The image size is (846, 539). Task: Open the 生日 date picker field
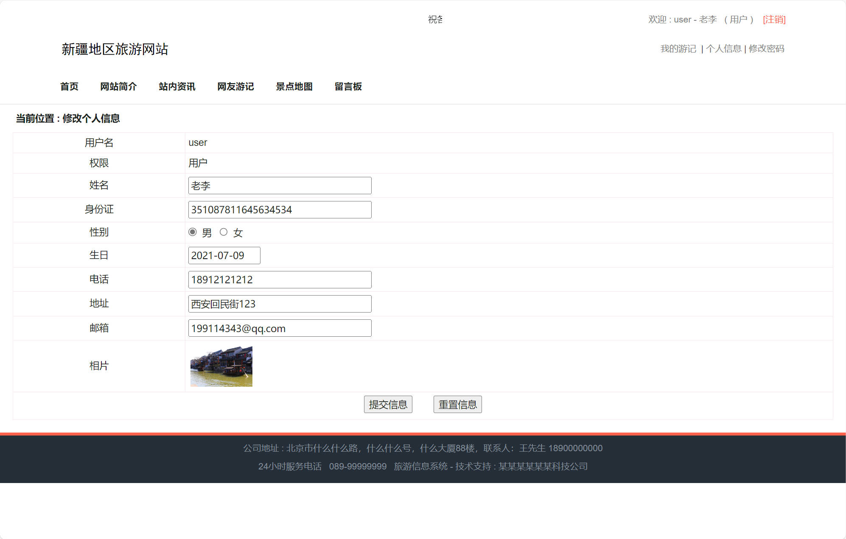click(224, 255)
